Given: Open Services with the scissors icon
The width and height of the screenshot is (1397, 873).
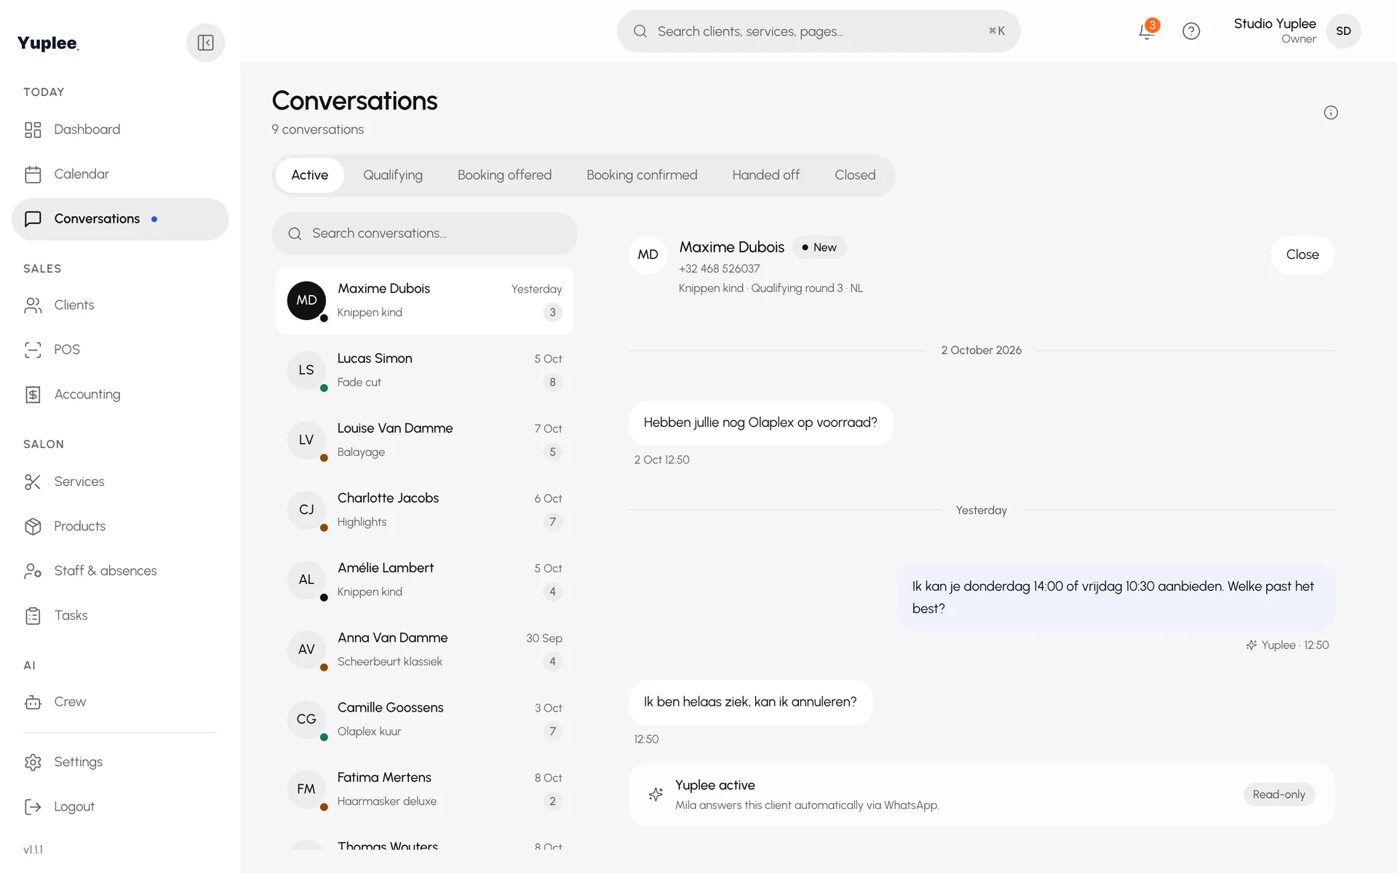Looking at the screenshot, I should click(120, 482).
